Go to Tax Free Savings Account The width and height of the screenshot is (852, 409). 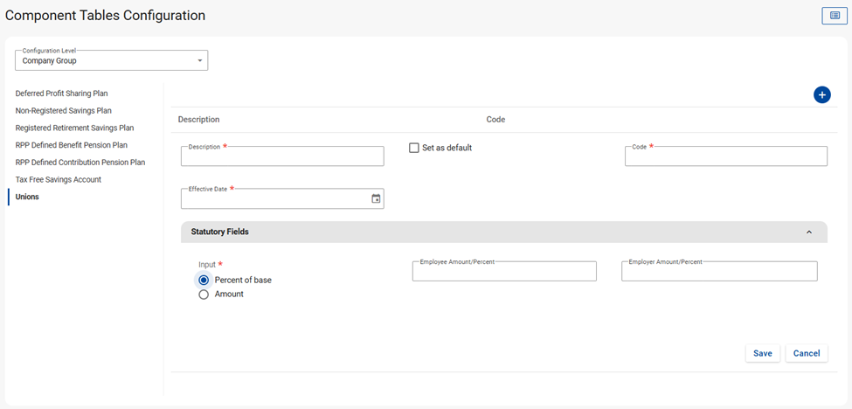pyautogui.click(x=58, y=180)
